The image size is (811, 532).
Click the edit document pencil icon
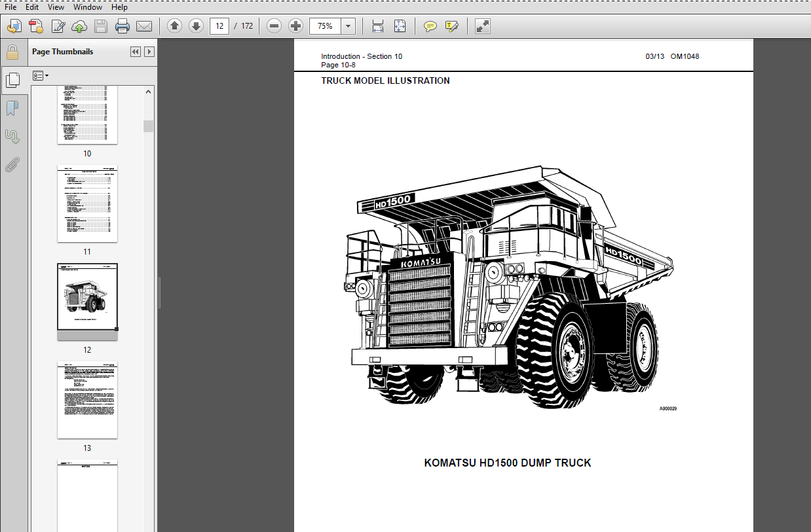[x=58, y=26]
